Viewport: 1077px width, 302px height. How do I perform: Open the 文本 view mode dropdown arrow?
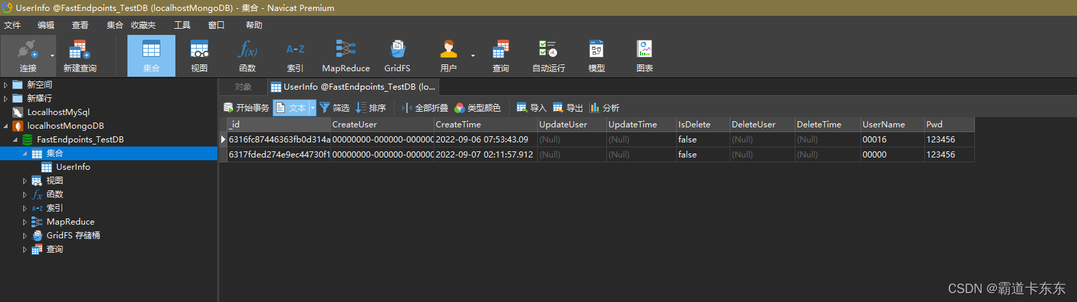click(x=312, y=108)
